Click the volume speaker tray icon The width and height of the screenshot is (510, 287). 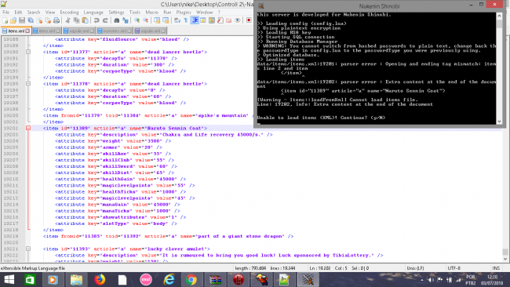(431, 279)
